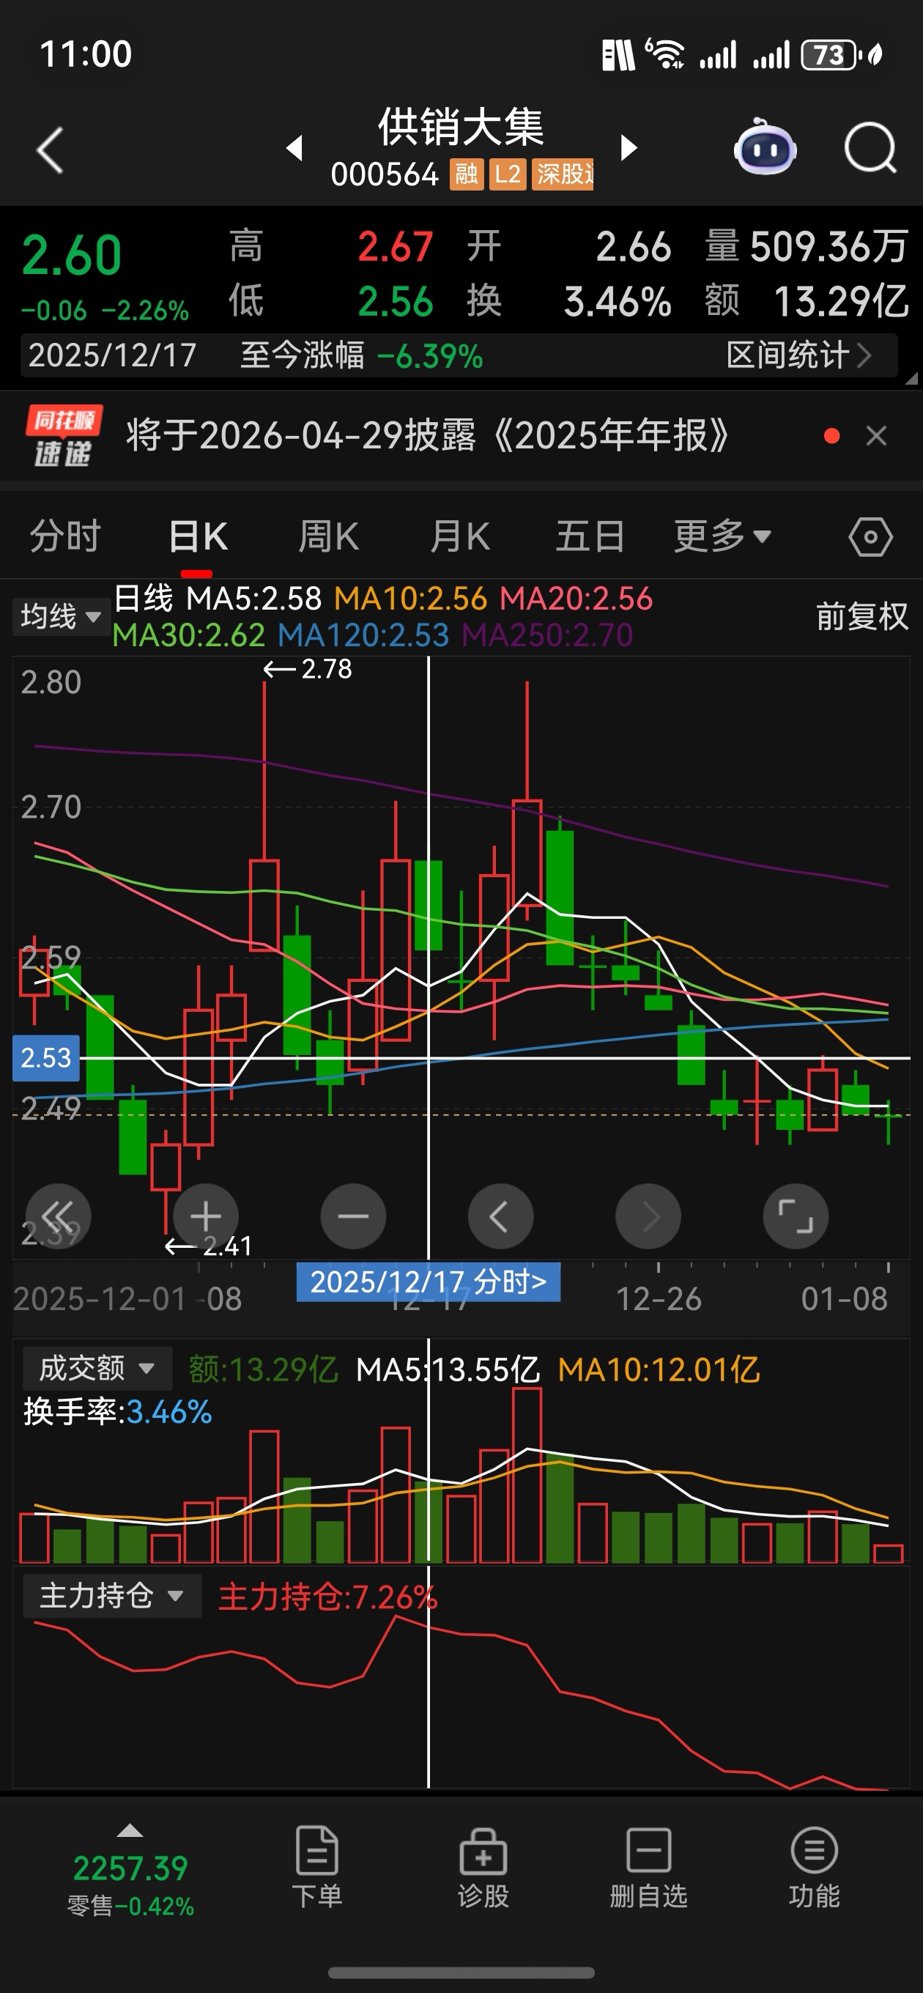923x1993 pixels.
Task: Tap the 深股通 badge
Action: (563, 174)
